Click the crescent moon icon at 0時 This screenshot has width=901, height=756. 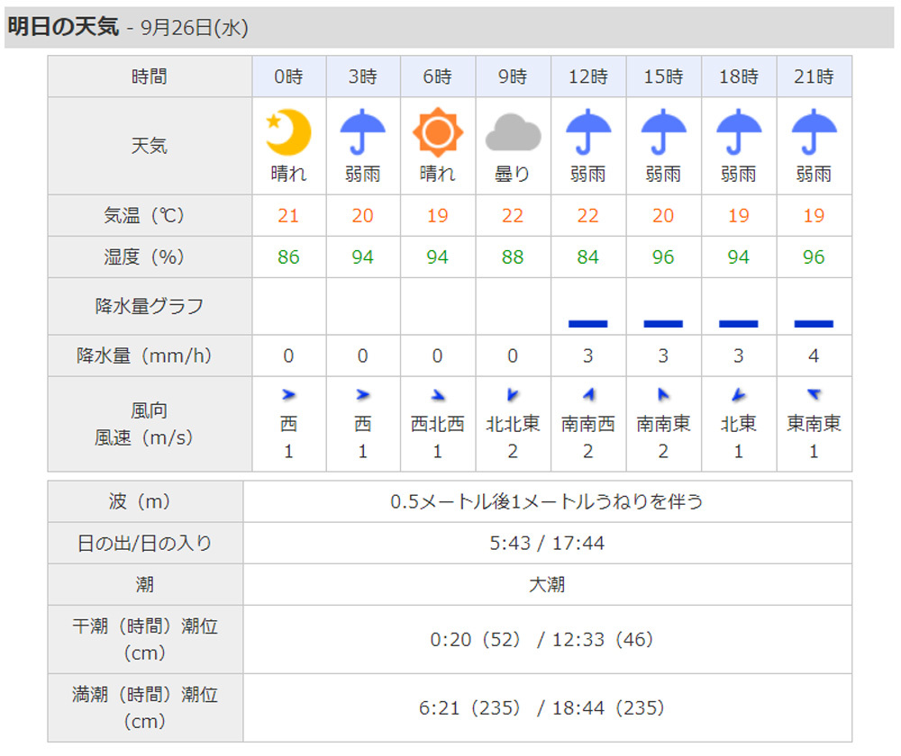pos(288,132)
